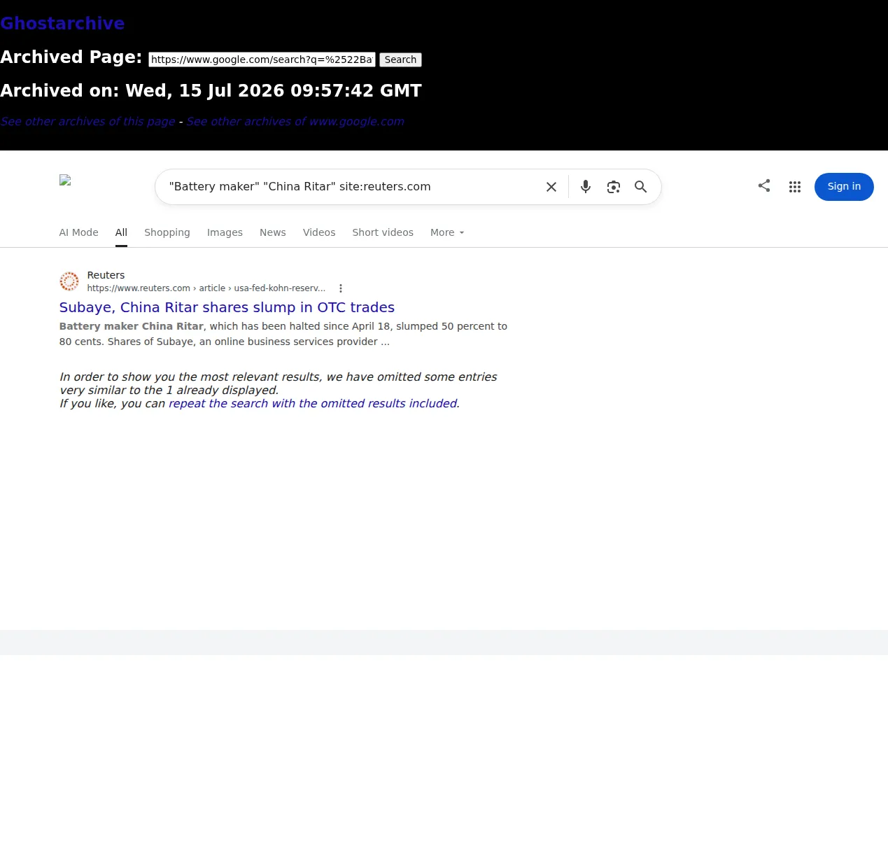
Task: Open the Google apps grid icon
Action: pos(795,187)
